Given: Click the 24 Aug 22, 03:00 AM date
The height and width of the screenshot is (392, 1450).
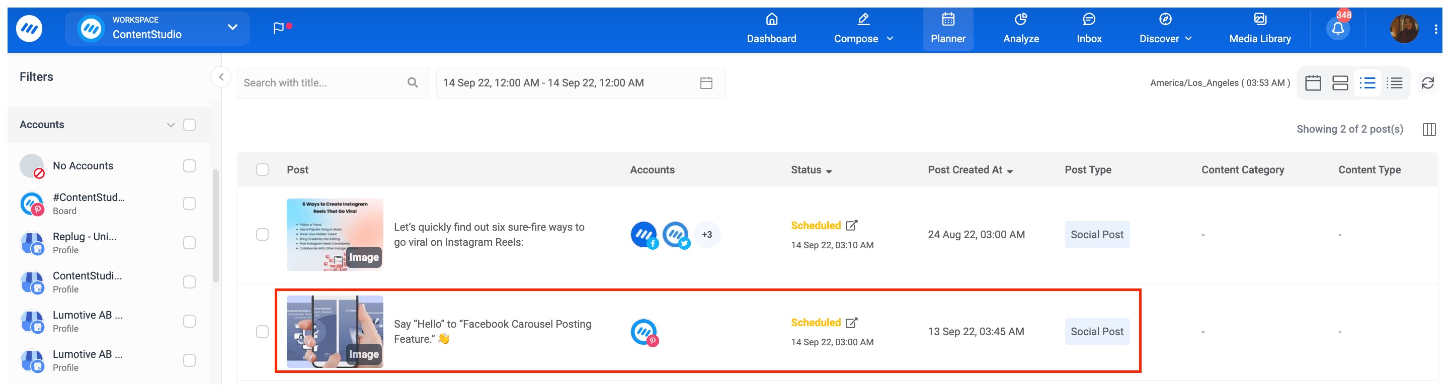Looking at the screenshot, I should [976, 235].
